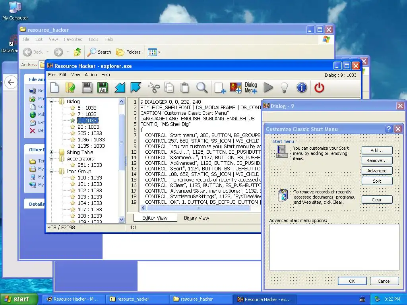Collapse the Icon Group tree node
Screen dimensions: 407x305
[x=52, y=171]
